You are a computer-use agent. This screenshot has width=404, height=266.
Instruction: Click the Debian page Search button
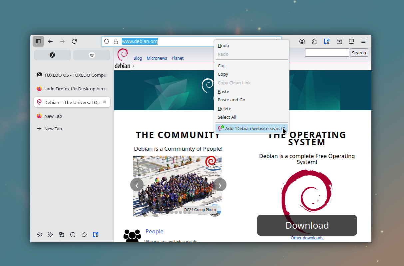pyautogui.click(x=359, y=53)
